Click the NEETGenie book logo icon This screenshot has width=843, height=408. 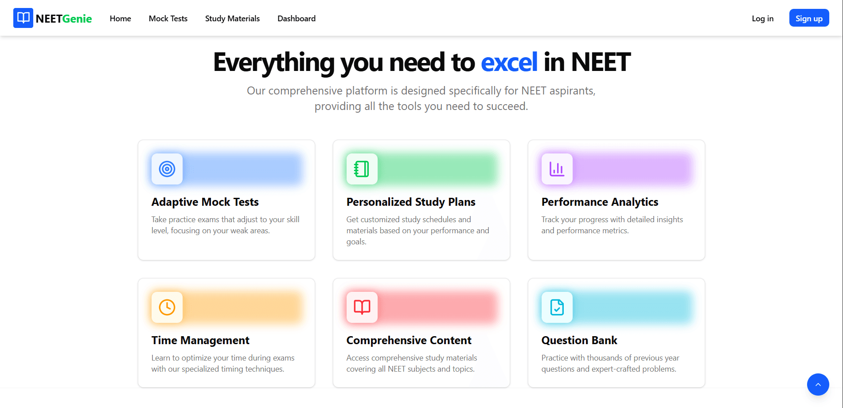click(x=23, y=18)
